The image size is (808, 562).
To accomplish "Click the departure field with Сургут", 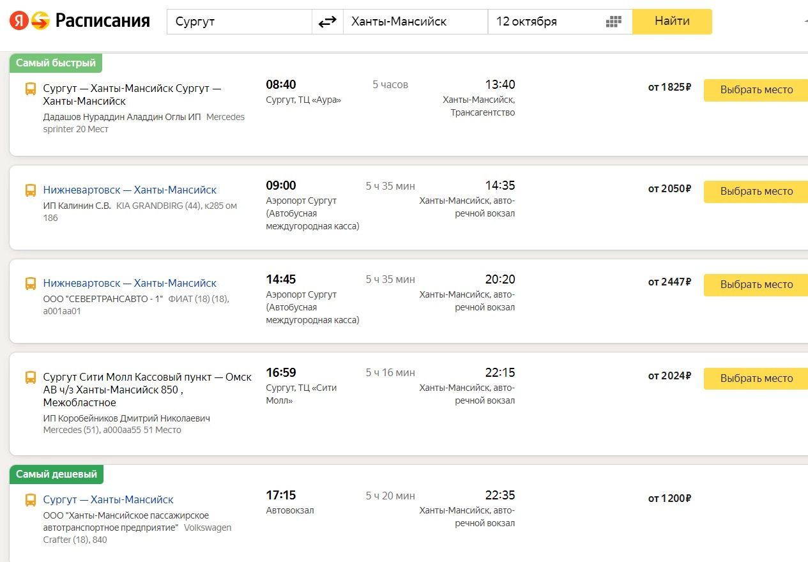I will [x=240, y=22].
